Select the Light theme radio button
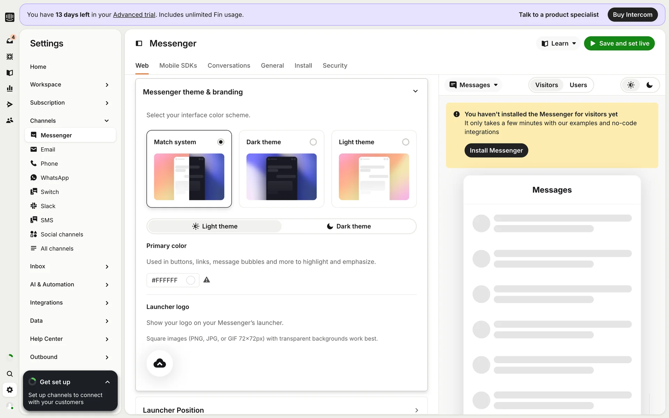The height and width of the screenshot is (418, 669). point(405,142)
